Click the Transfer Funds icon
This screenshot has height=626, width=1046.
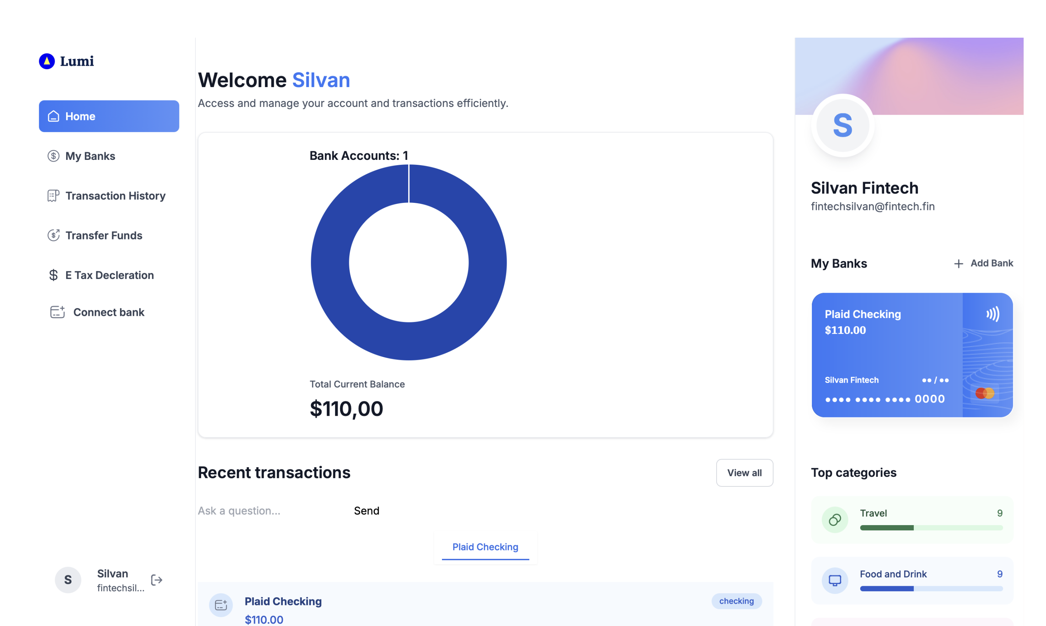(x=54, y=236)
